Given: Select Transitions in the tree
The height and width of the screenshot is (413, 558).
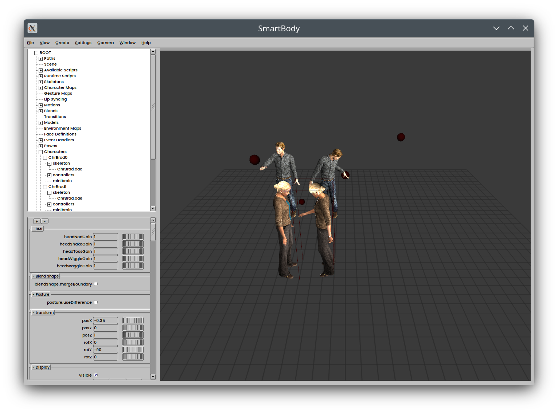Looking at the screenshot, I should click(55, 117).
